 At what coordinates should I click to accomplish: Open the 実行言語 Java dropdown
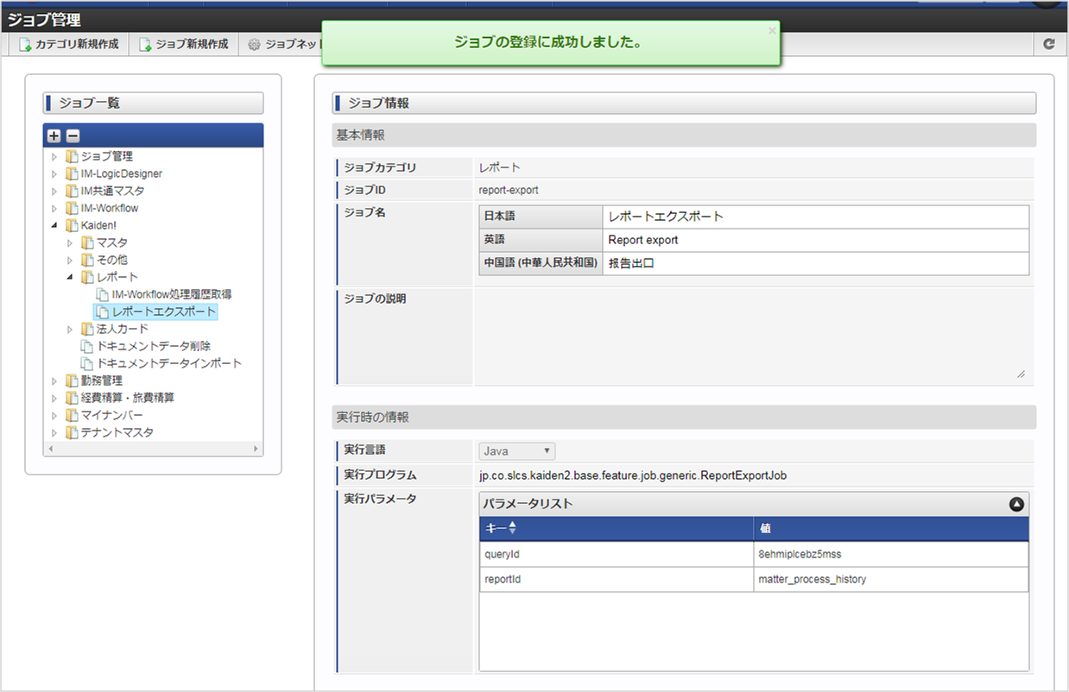pyautogui.click(x=517, y=451)
